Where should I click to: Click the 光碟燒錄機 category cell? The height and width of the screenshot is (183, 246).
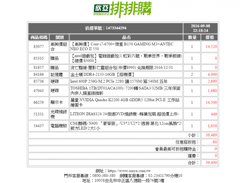coord(59,114)
